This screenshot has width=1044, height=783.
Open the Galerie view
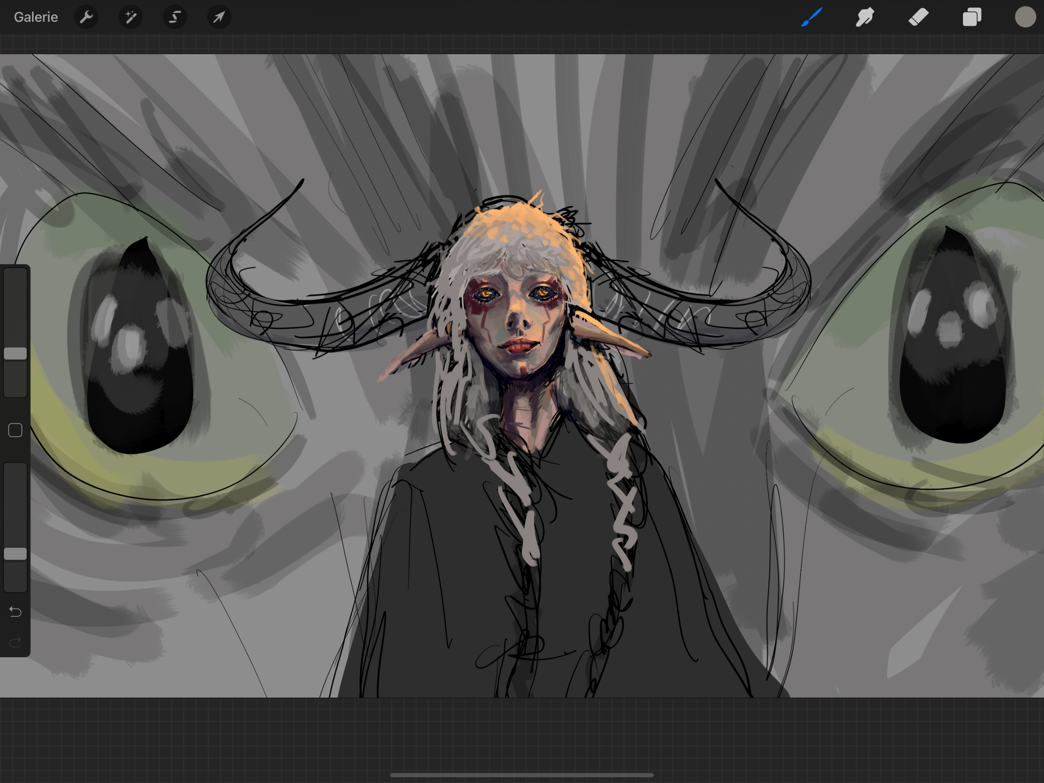(x=36, y=18)
